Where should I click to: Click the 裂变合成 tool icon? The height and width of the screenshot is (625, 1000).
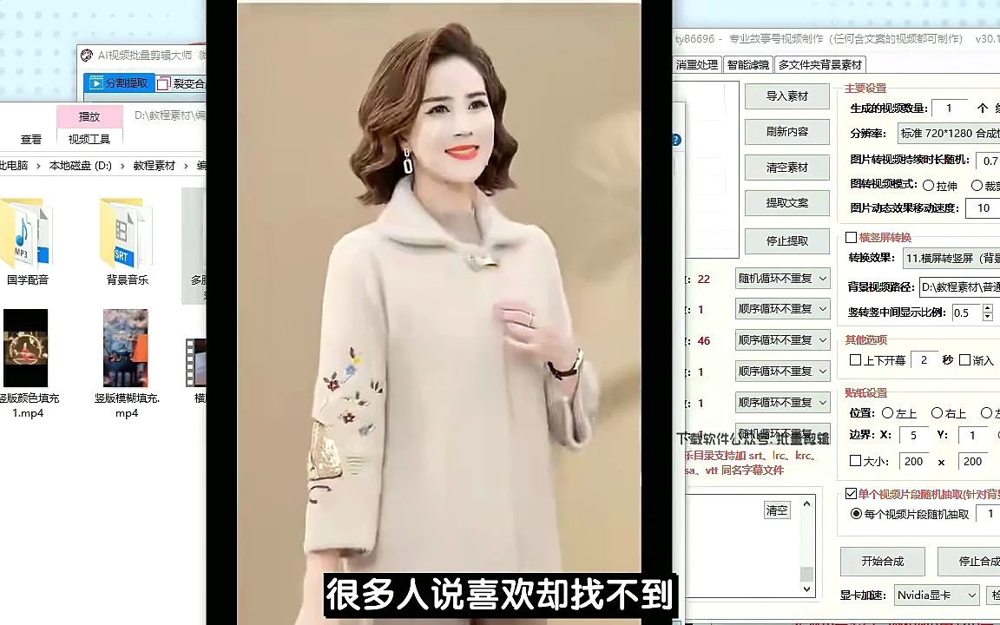[163, 84]
